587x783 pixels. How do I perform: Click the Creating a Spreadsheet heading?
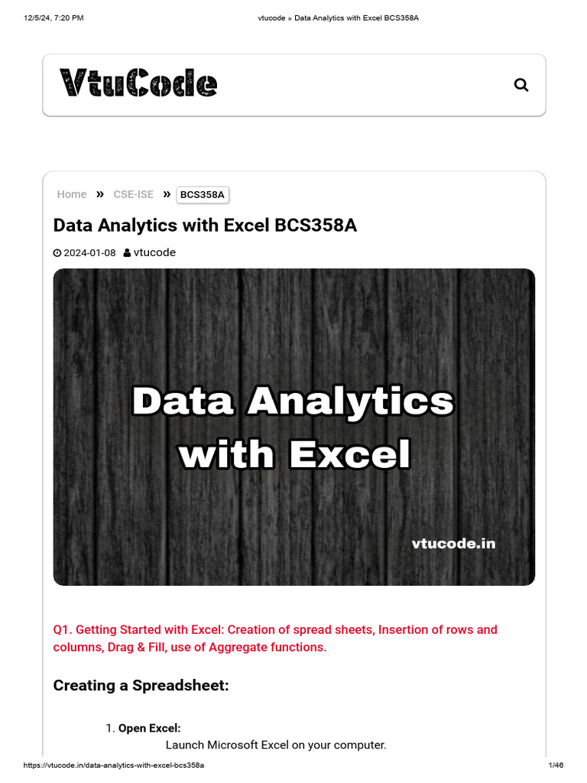tap(141, 685)
